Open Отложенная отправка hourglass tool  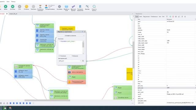[40, 6]
